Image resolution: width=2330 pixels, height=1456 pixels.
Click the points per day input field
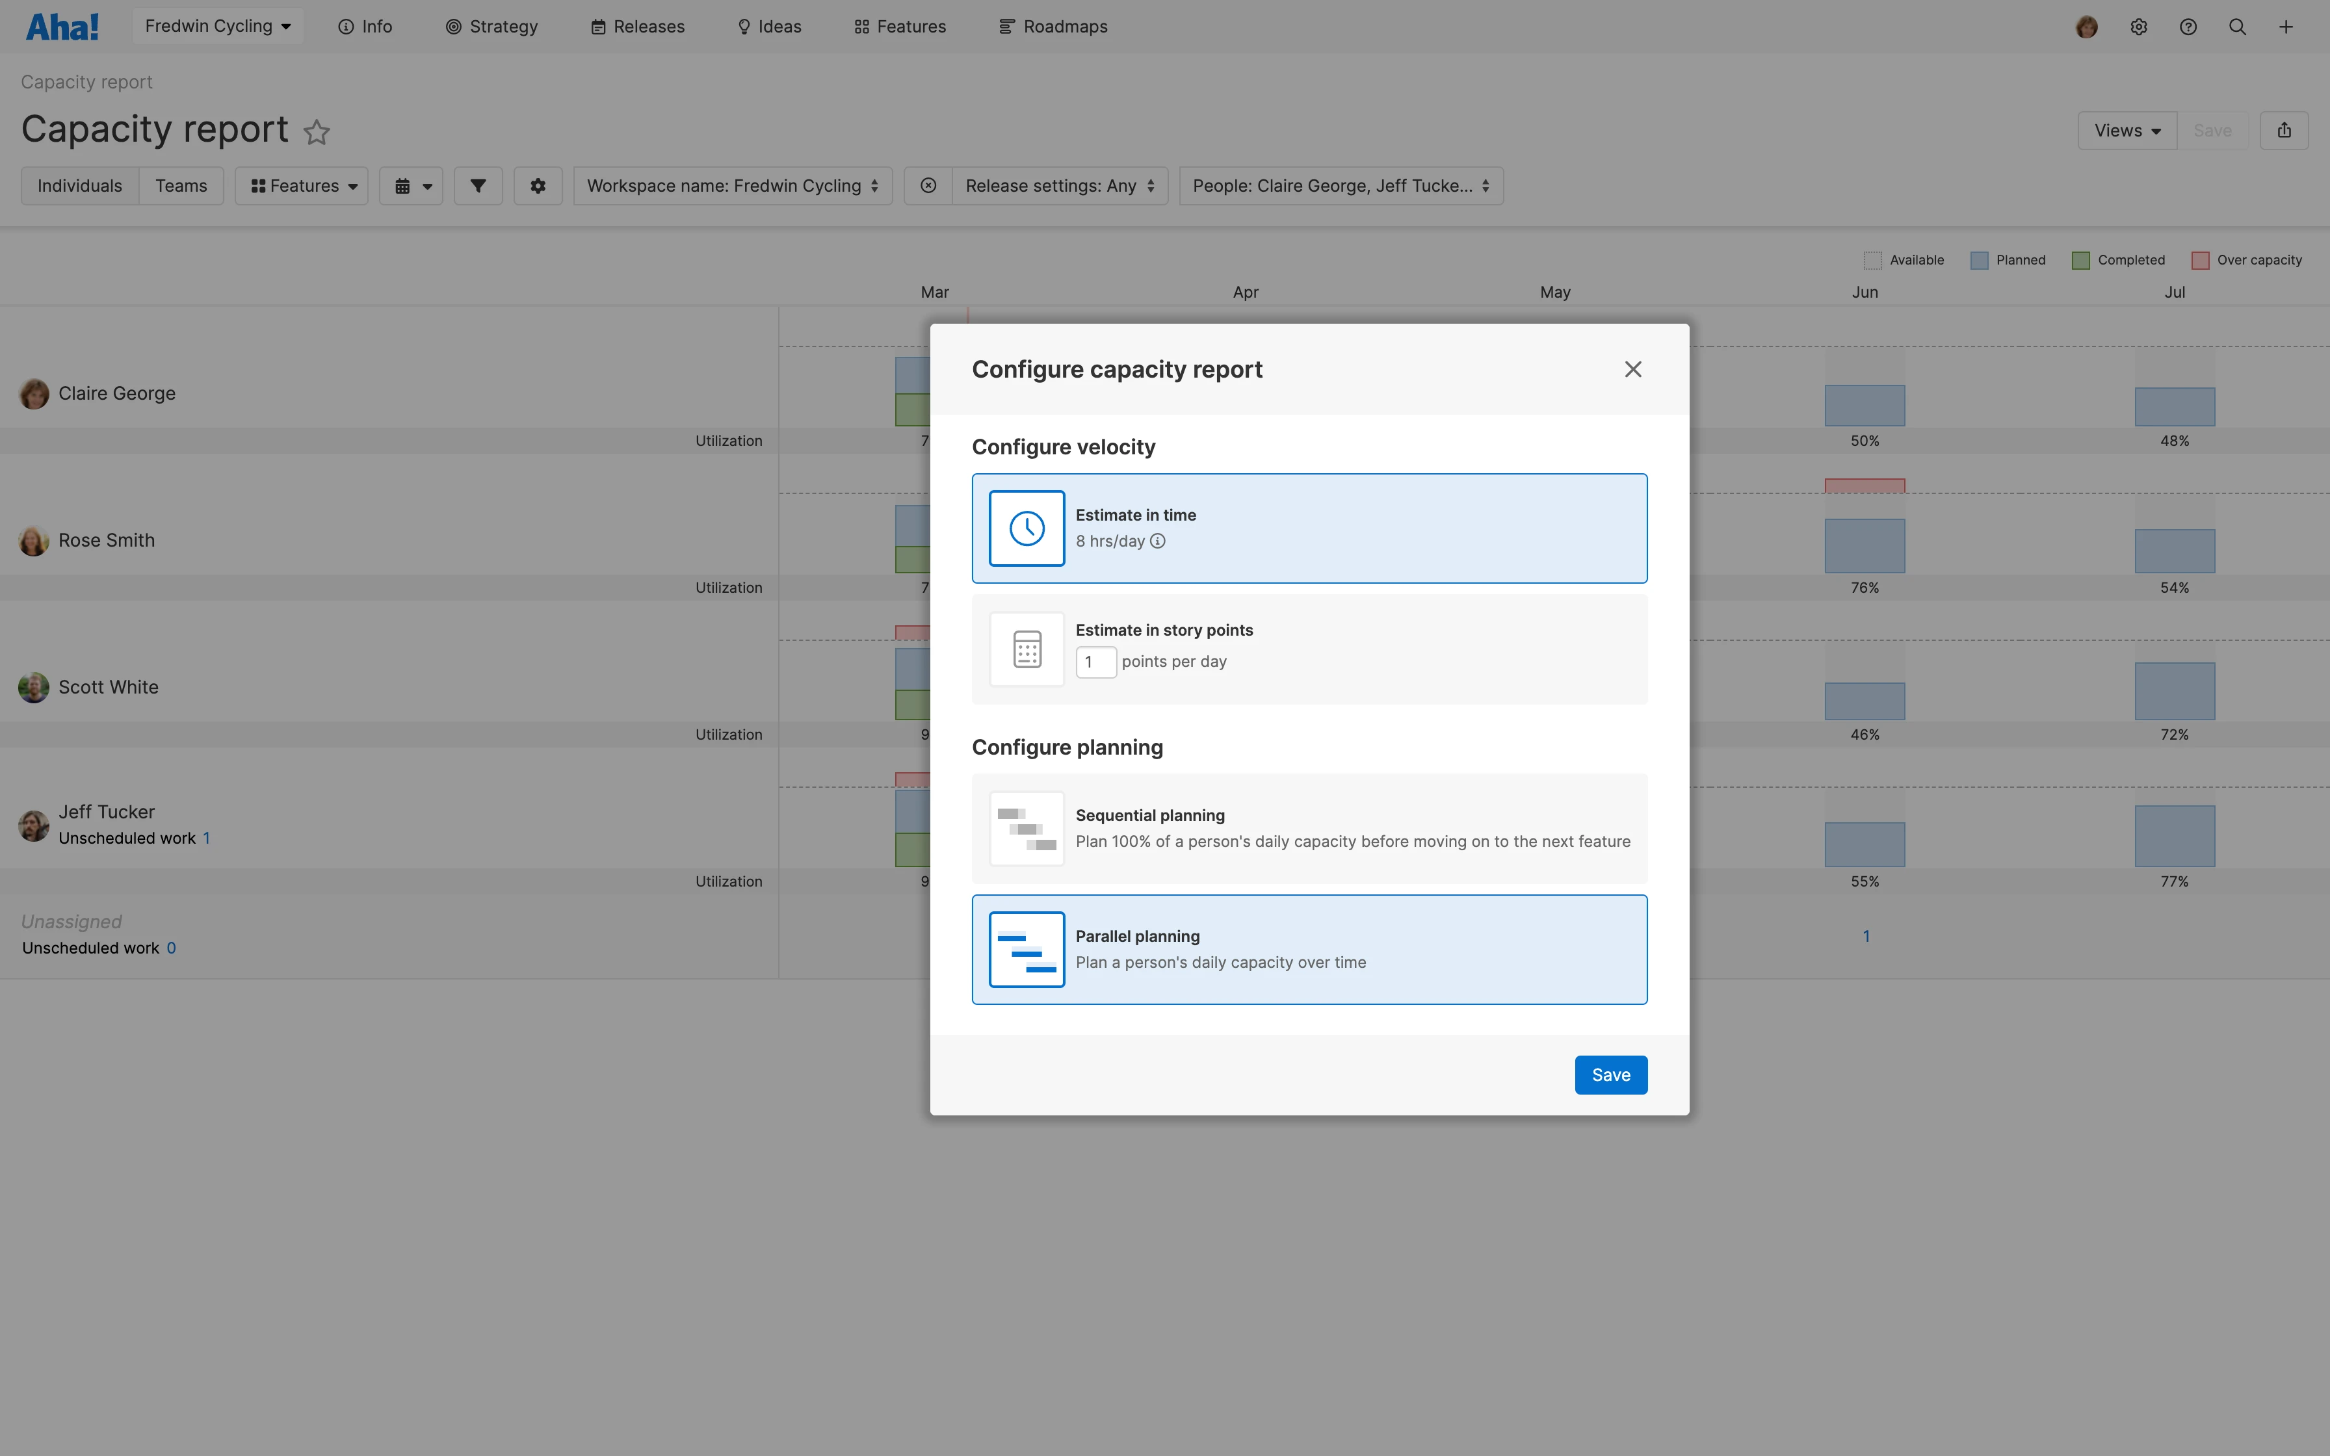(1095, 662)
